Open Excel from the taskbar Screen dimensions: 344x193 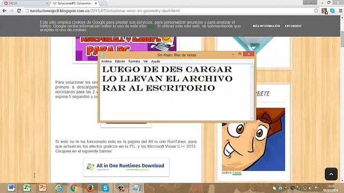[27, 188]
